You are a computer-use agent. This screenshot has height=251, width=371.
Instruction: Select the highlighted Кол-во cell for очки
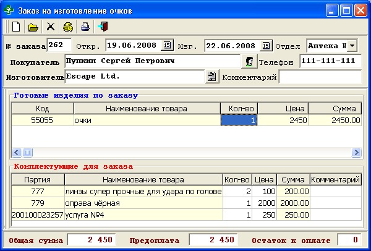[x=239, y=121]
